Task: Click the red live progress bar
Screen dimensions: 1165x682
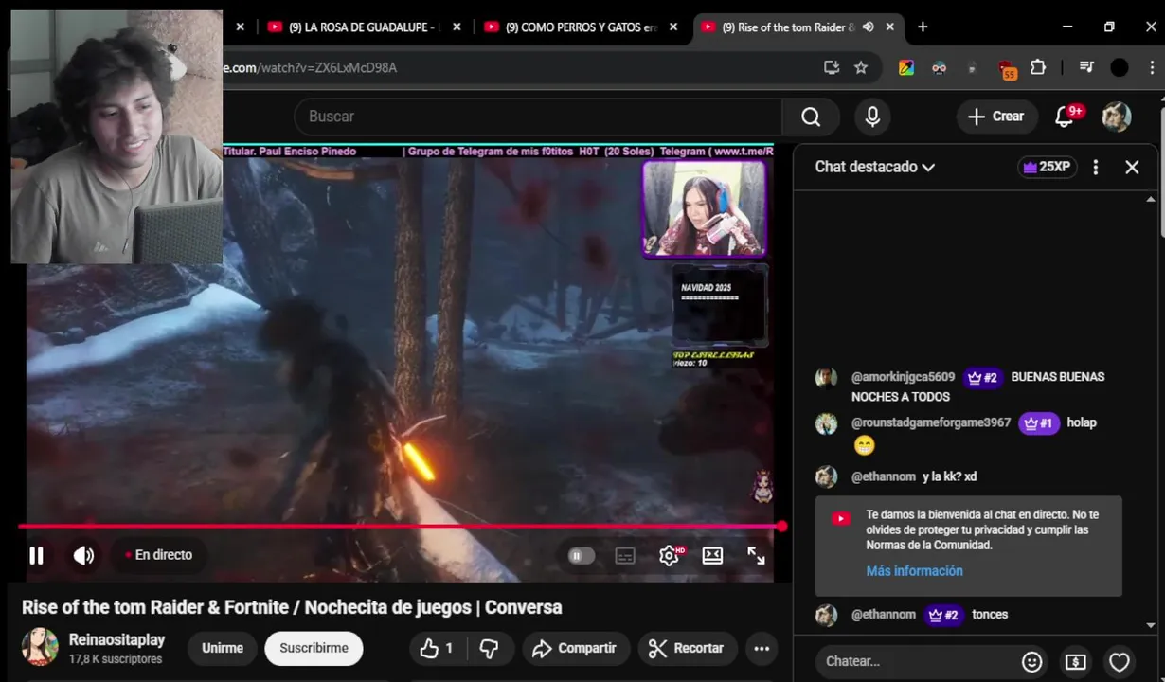Action: pyautogui.click(x=398, y=526)
